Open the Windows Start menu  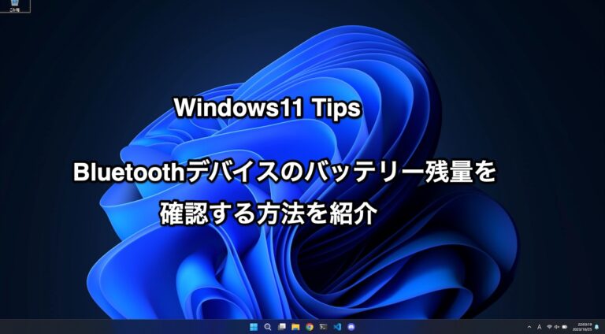point(254,327)
